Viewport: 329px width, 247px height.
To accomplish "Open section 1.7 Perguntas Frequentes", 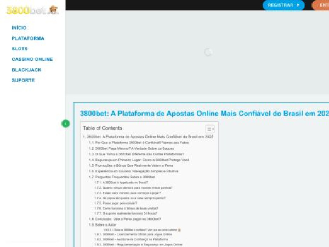I will 122,177.
